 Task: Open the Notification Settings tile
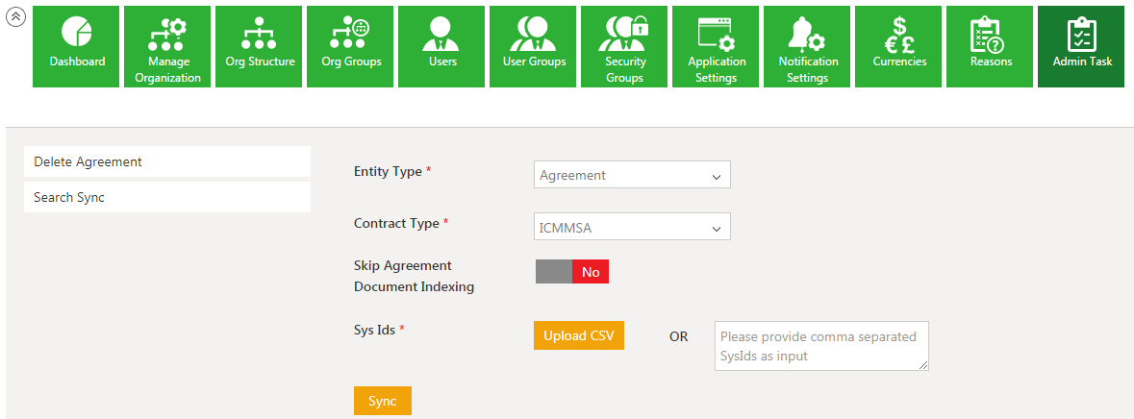tap(808, 46)
